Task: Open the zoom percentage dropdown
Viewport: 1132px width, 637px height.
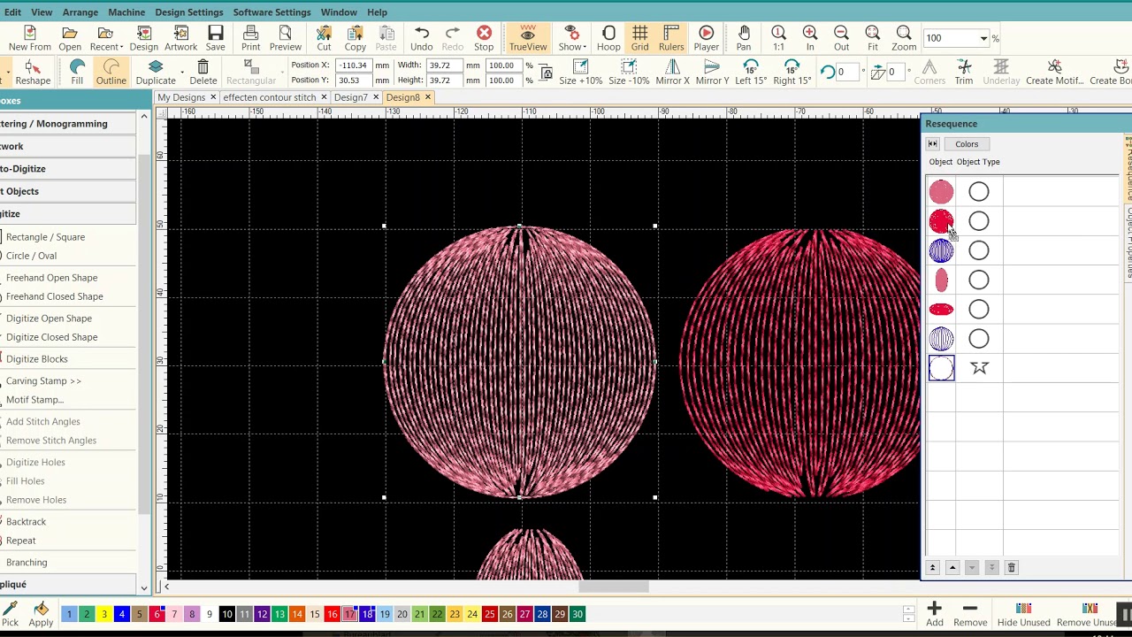Action: tap(983, 38)
